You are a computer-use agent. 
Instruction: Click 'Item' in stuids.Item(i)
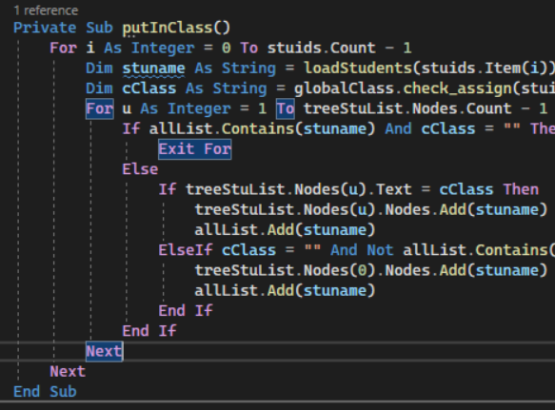tap(503, 68)
